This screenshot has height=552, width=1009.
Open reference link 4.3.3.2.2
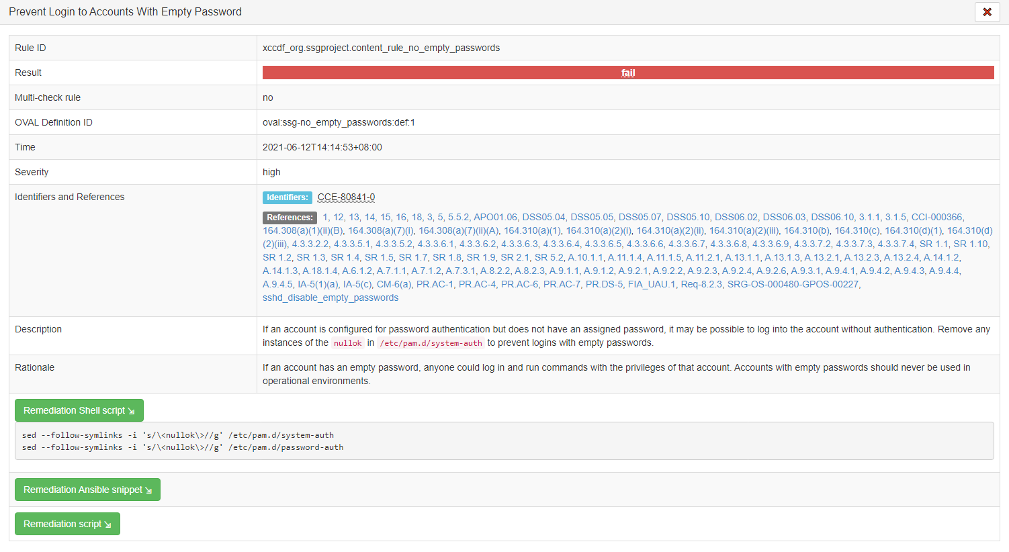[310, 244]
